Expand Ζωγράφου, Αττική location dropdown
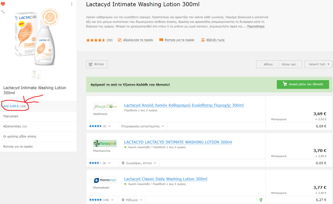The image size is (333, 204). pyautogui.click(x=139, y=163)
